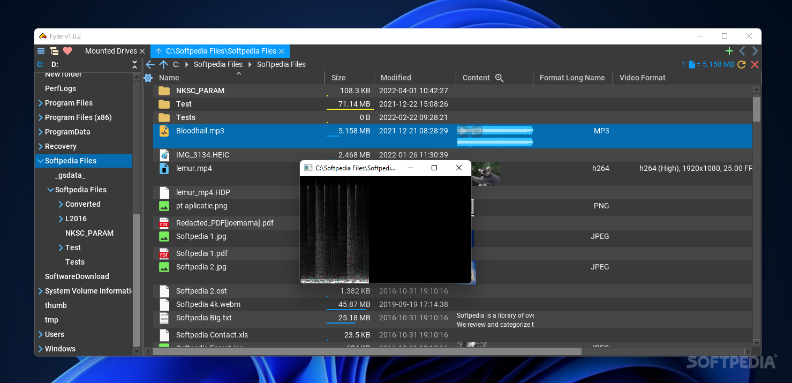
Task: Expand the Users tree node
Action: pyautogui.click(x=41, y=334)
